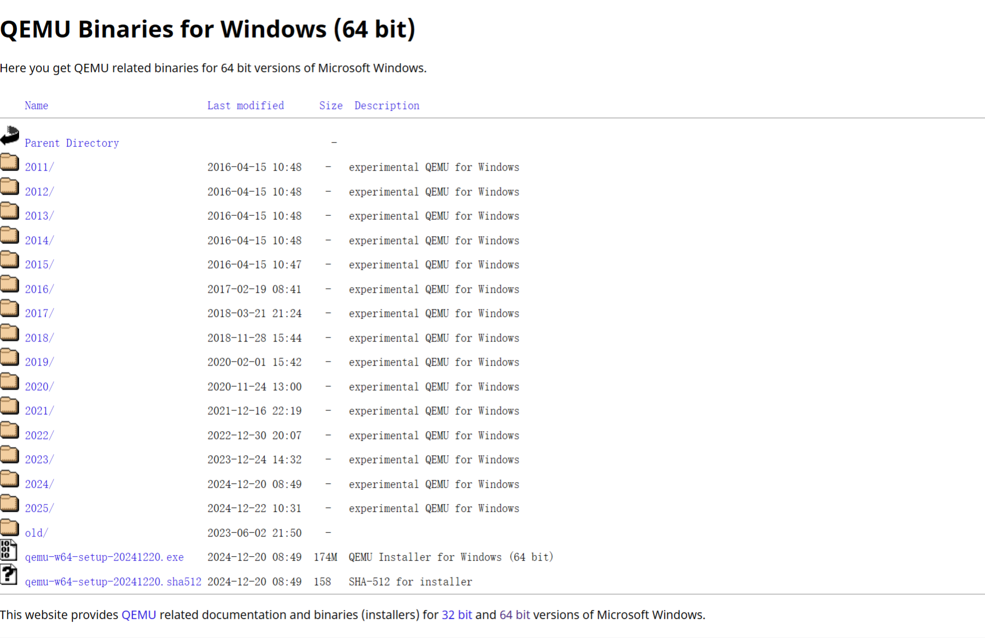Click the folder icon beside old/
Image resolution: width=985 pixels, height=638 pixels.
pyautogui.click(x=10, y=528)
